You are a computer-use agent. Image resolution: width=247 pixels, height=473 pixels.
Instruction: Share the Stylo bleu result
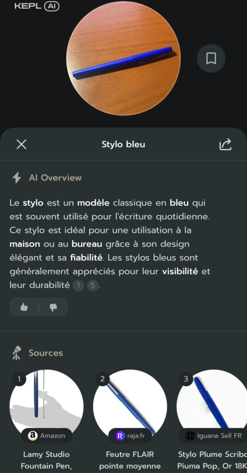[x=225, y=145]
